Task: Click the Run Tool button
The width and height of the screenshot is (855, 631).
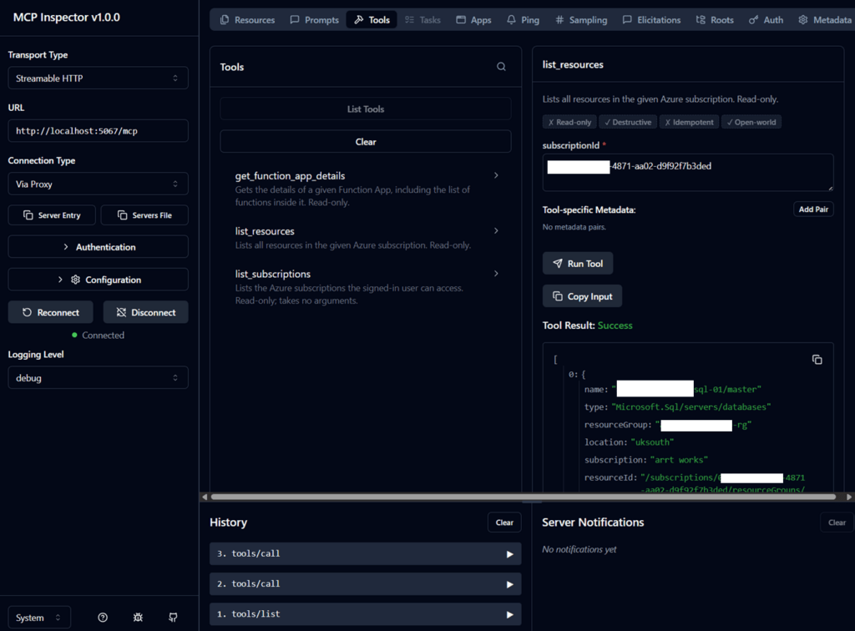Action: (x=578, y=263)
